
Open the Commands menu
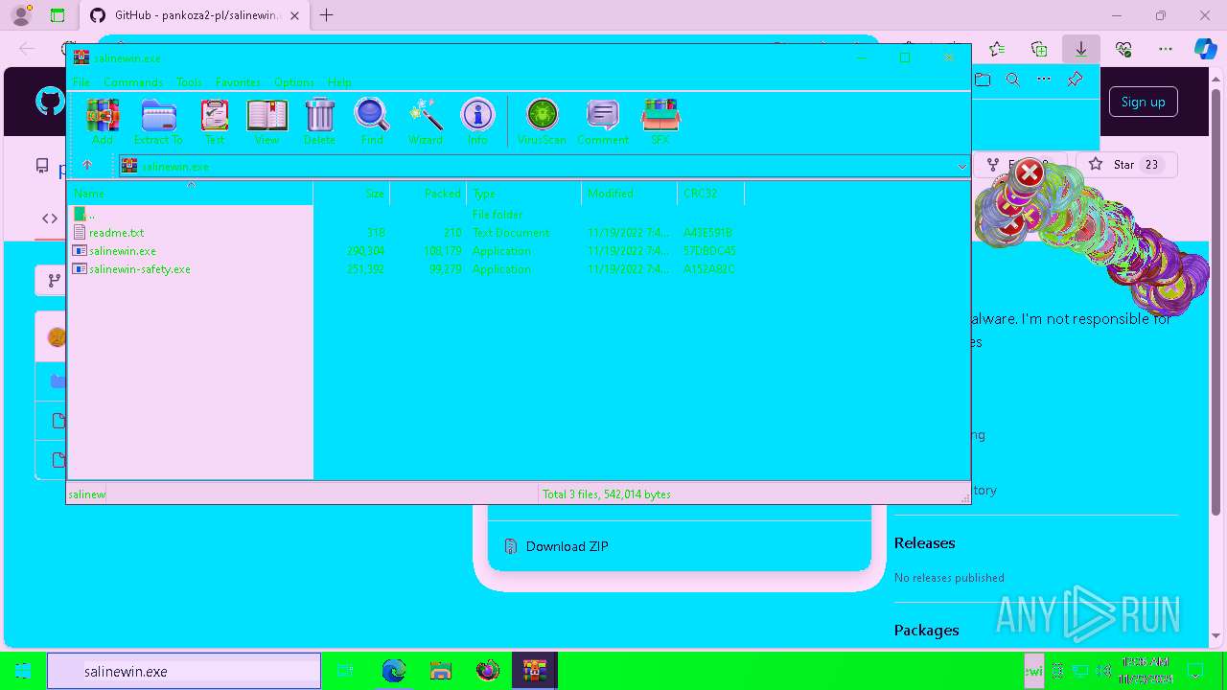click(133, 82)
